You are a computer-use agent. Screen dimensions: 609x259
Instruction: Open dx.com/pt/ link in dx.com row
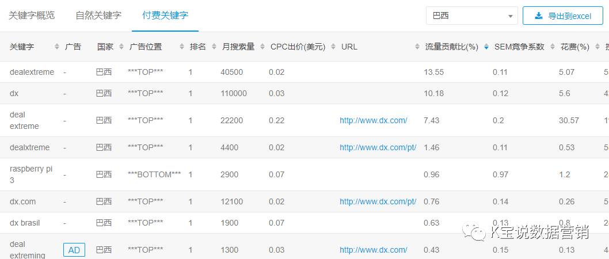pos(378,201)
